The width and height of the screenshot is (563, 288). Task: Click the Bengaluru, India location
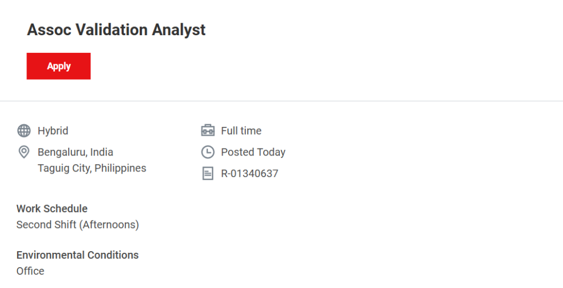point(75,152)
